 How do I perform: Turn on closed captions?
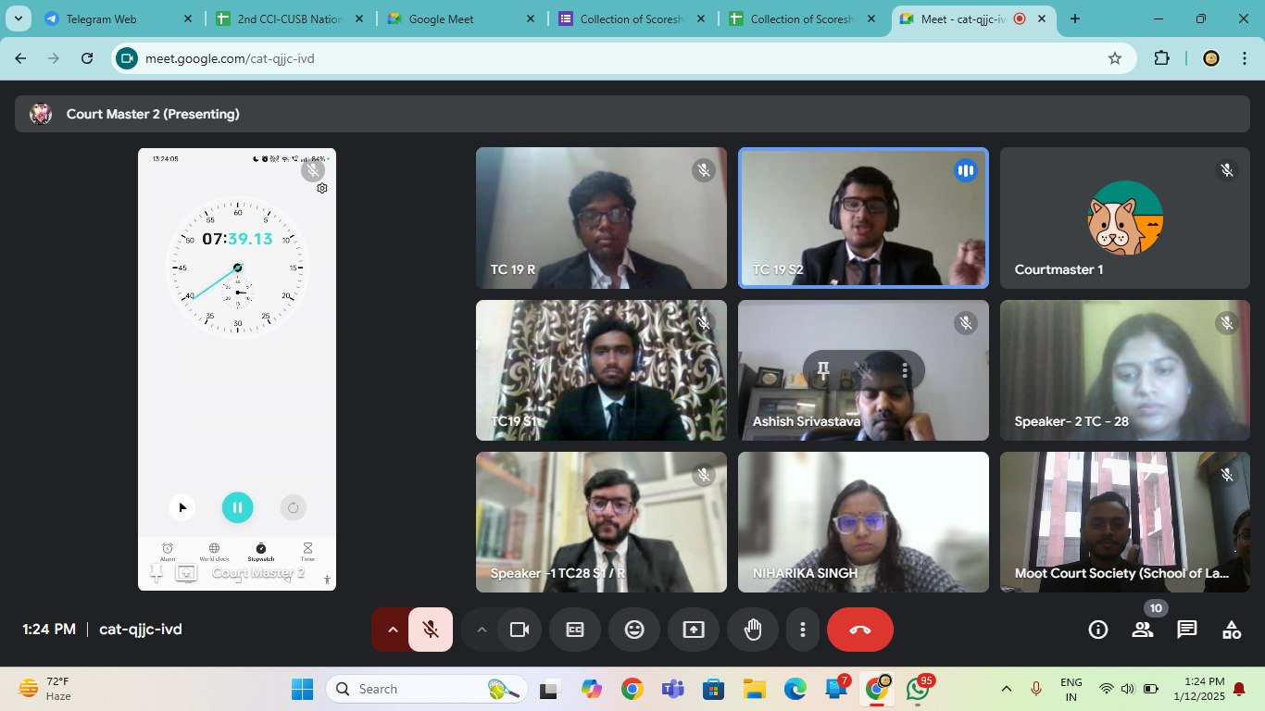pyautogui.click(x=575, y=630)
